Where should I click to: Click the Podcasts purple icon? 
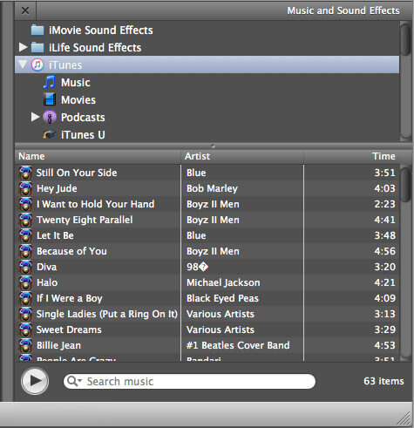[x=50, y=117]
